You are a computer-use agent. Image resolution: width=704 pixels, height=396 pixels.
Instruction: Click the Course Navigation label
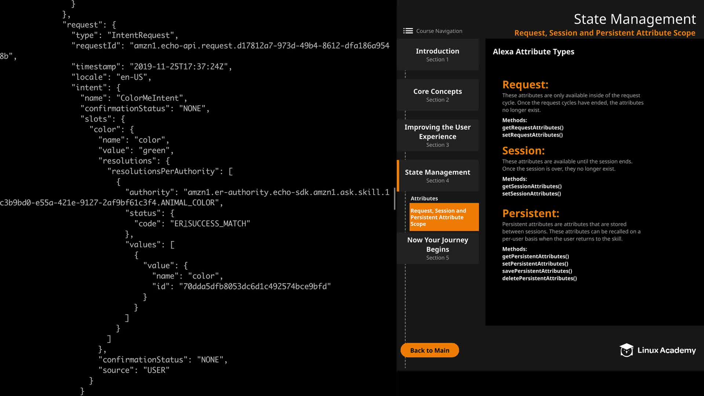click(439, 31)
